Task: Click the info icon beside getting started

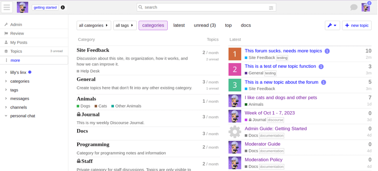Action: (x=63, y=7)
